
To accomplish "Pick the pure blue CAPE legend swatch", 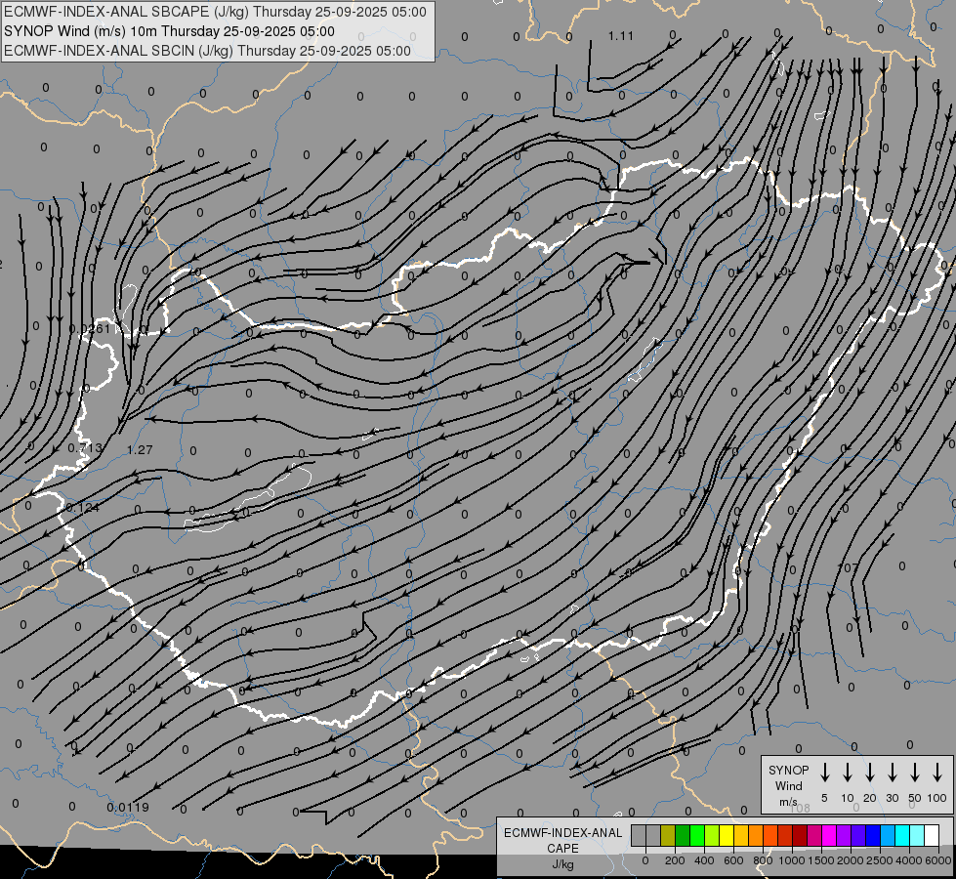I will [874, 835].
